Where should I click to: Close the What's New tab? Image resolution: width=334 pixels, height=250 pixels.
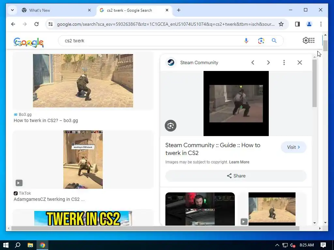click(x=89, y=10)
